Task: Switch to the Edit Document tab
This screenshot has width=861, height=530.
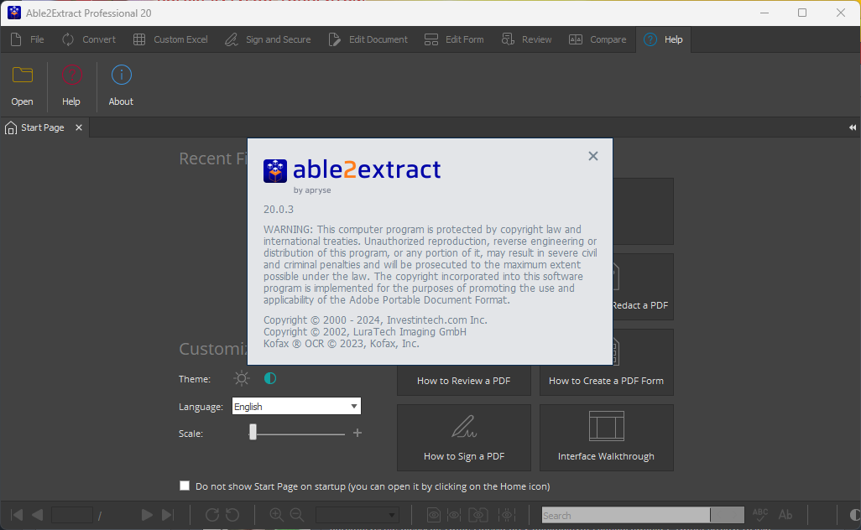Action: 368,39
